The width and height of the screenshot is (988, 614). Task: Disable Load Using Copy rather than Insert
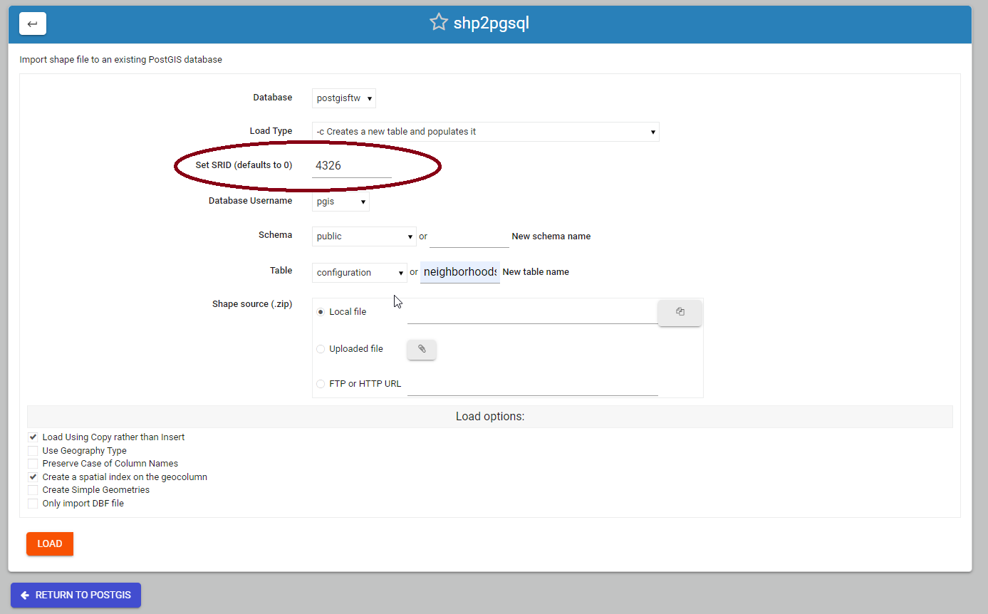tap(33, 437)
